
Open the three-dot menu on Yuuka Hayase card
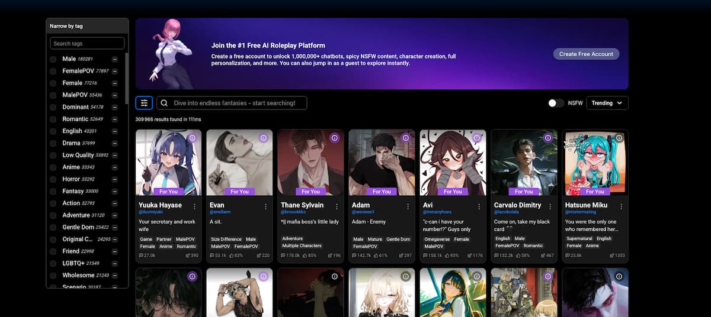click(x=194, y=206)
